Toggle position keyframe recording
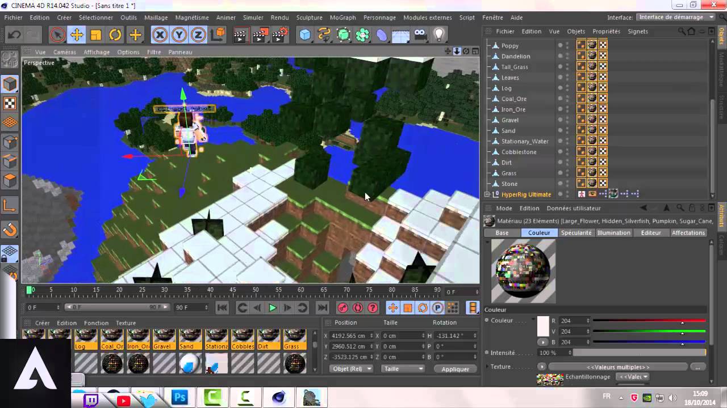 392,308
